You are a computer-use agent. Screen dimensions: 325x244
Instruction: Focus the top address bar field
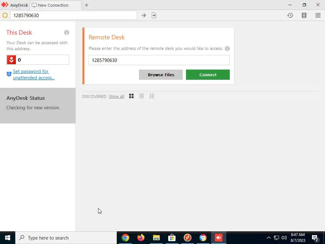pyautogui.click(x=74, y=15)
